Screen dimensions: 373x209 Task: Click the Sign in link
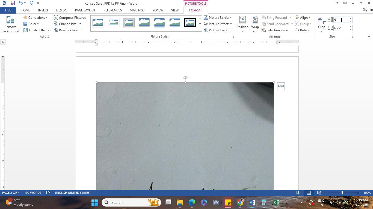point(368,10)
